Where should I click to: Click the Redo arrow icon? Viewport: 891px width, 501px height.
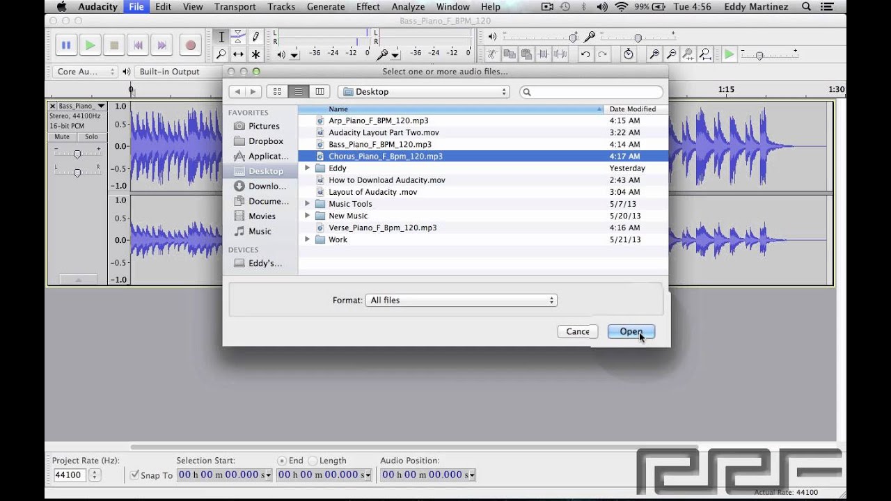(602, 54)
